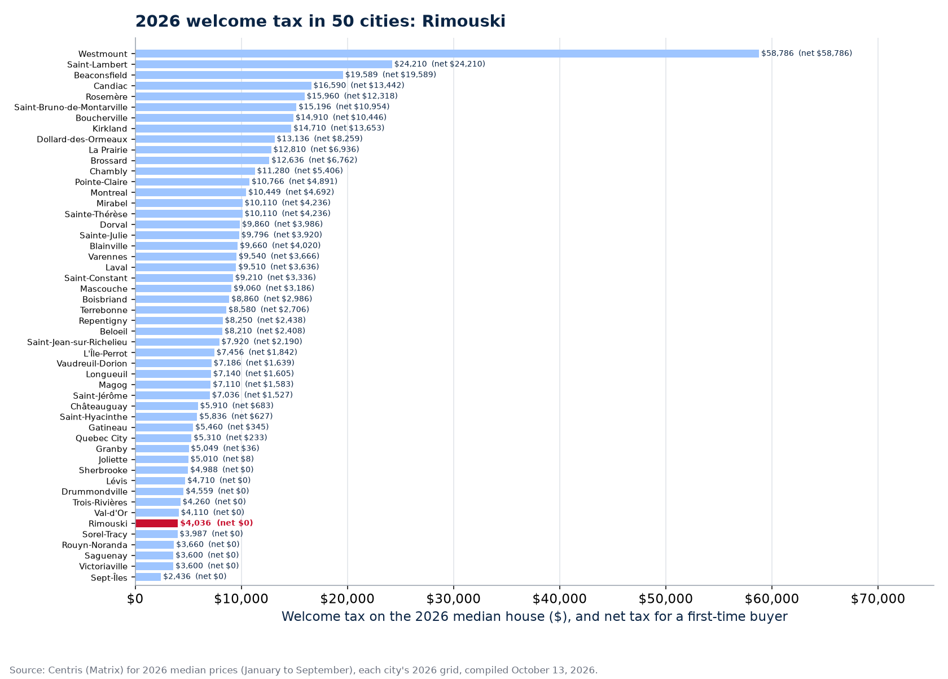Click the '$10,449 (net $4,692)' Montreal value

[291, 192]
